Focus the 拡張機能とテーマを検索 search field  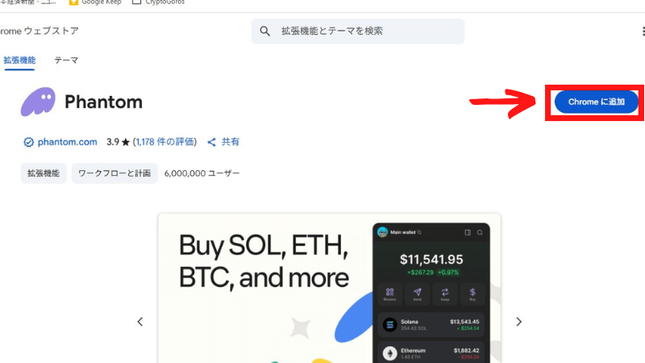(x=358, y=31)
